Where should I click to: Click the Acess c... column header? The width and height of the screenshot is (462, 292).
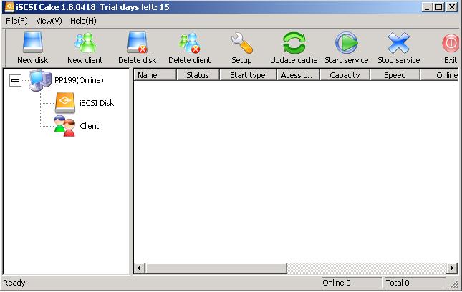298,75
